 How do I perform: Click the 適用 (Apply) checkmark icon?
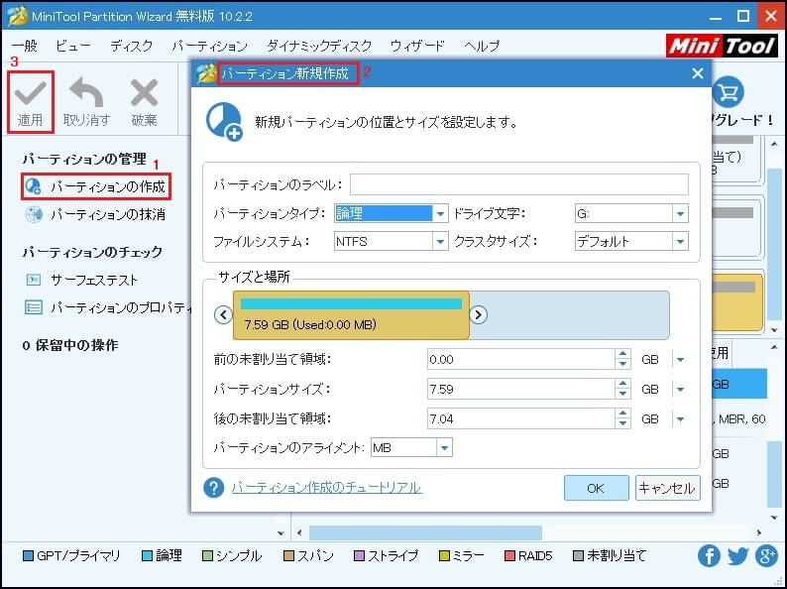(30, 94)
